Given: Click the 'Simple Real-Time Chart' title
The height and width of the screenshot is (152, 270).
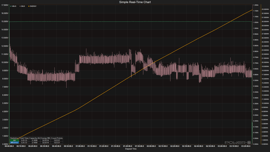Looking at the screenshot, I should (x=135, y=2).
